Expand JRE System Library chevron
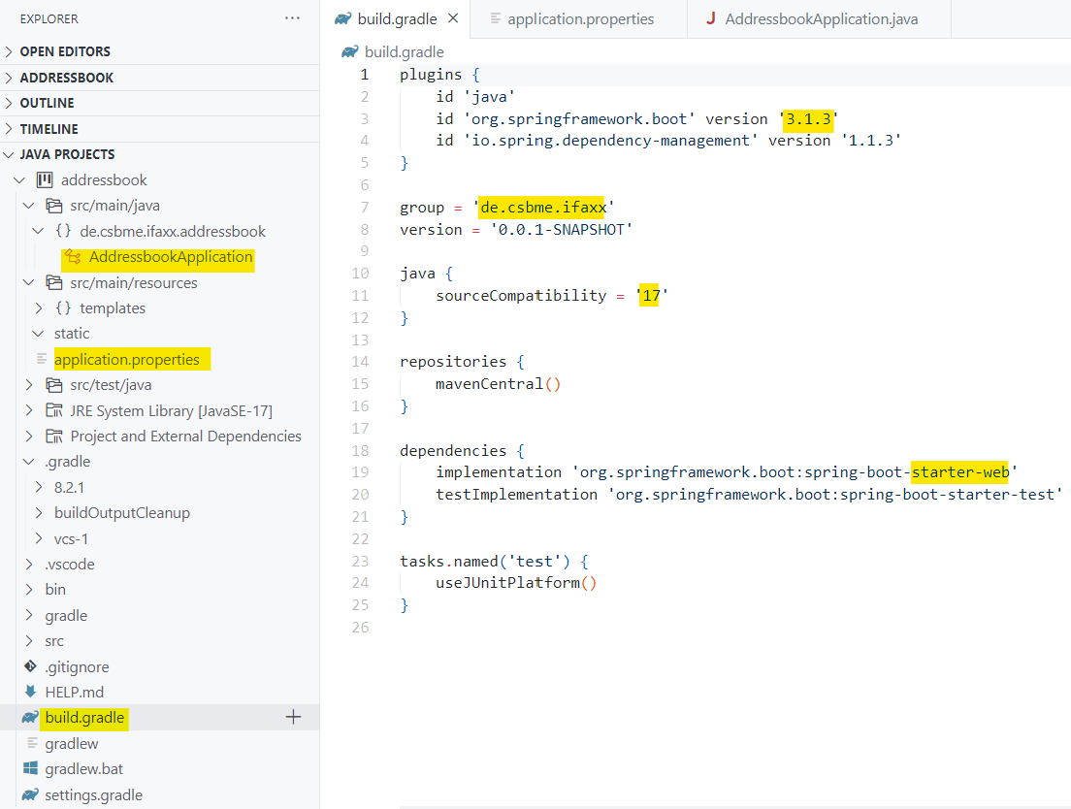The width and height of the screenshot is (1071, 809). 29,410
